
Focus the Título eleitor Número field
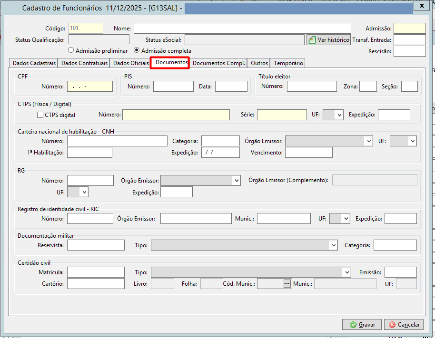[x=312, y=86]
